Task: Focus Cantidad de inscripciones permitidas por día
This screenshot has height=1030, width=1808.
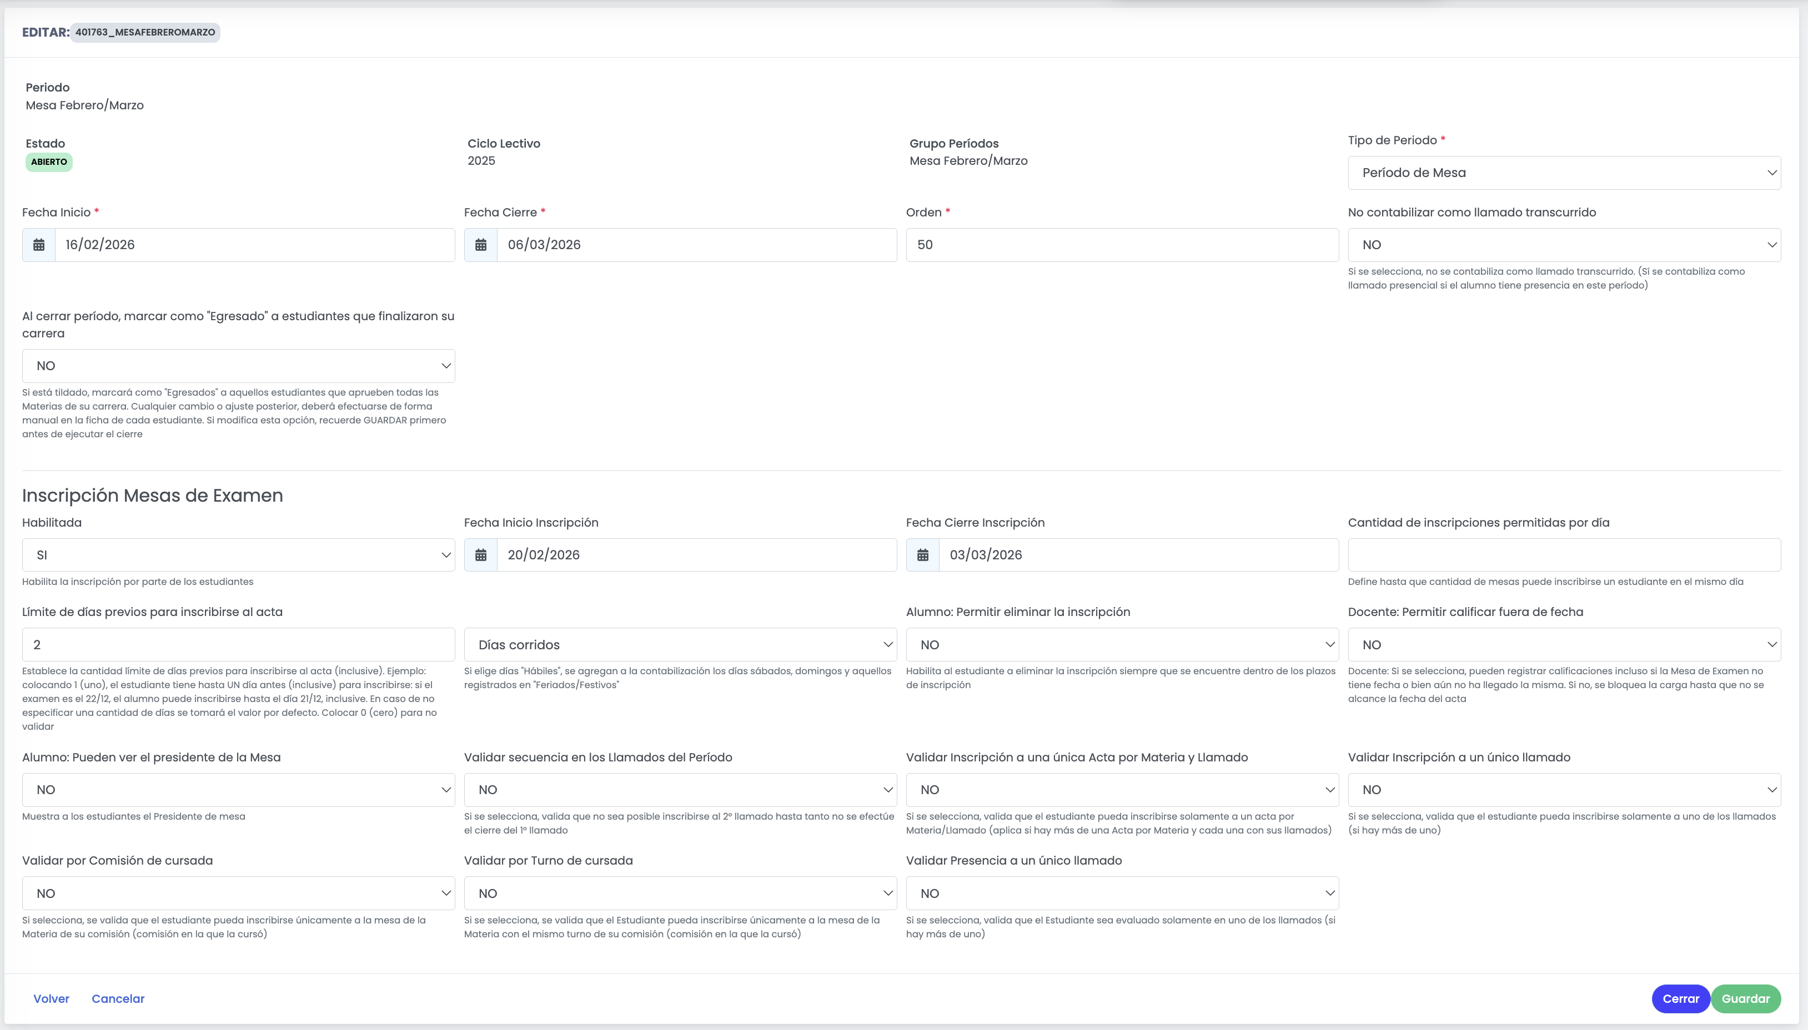Action: click(1564, 556)
